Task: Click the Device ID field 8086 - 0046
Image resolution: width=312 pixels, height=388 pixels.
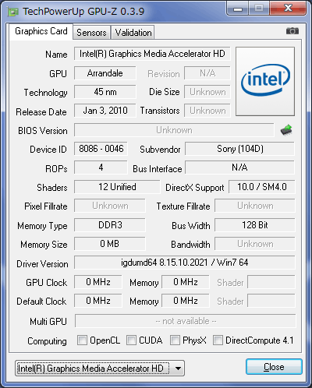Action: coord(101,149)
